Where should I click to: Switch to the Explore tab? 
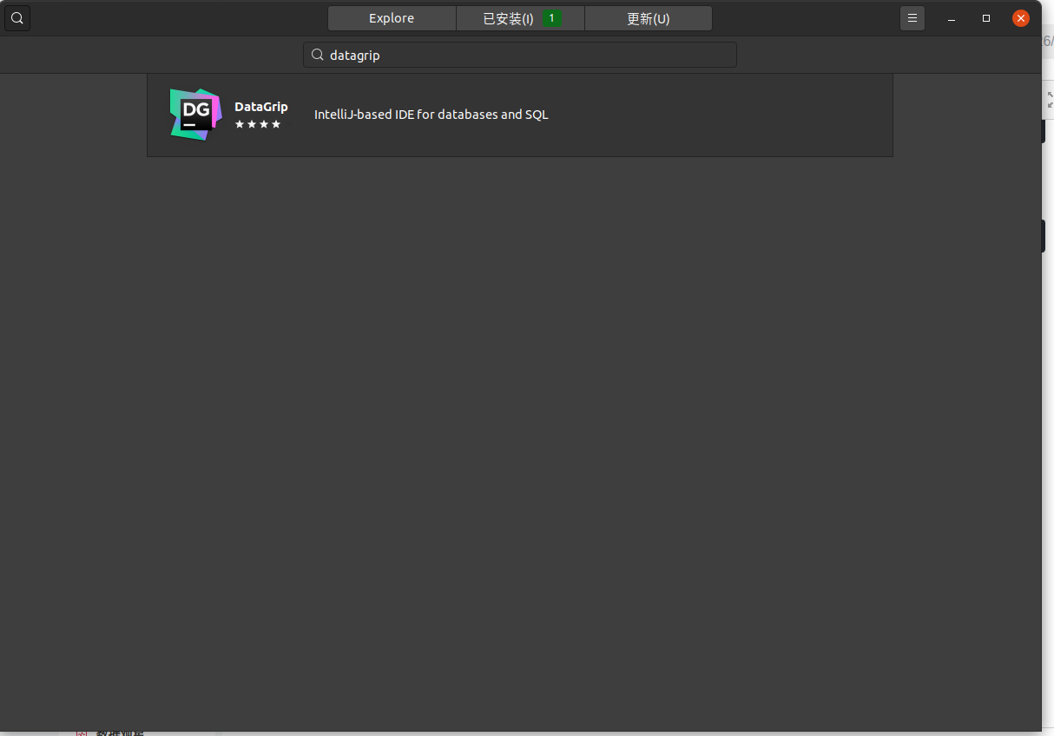click(x=391, y=17)
